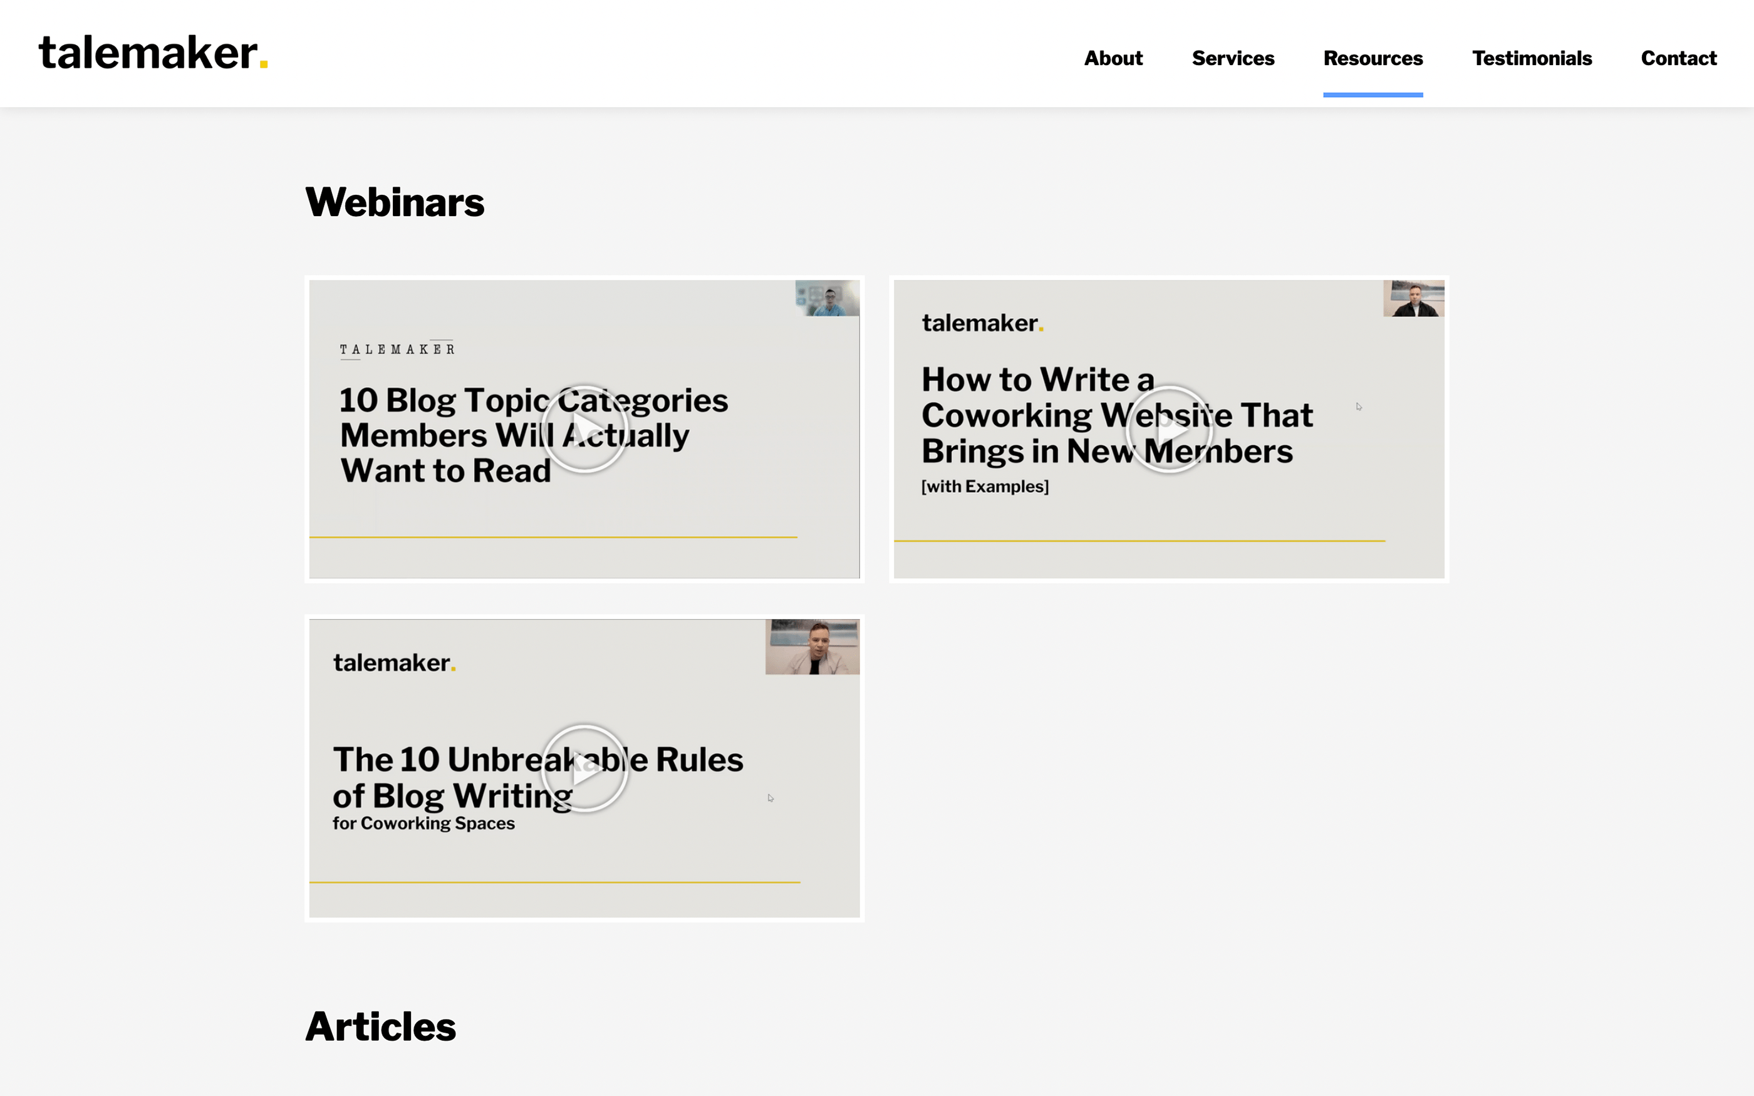Click the talemaker logo in header
The width and height of the screenshot is (1754, 1096).
pos(153,54)
